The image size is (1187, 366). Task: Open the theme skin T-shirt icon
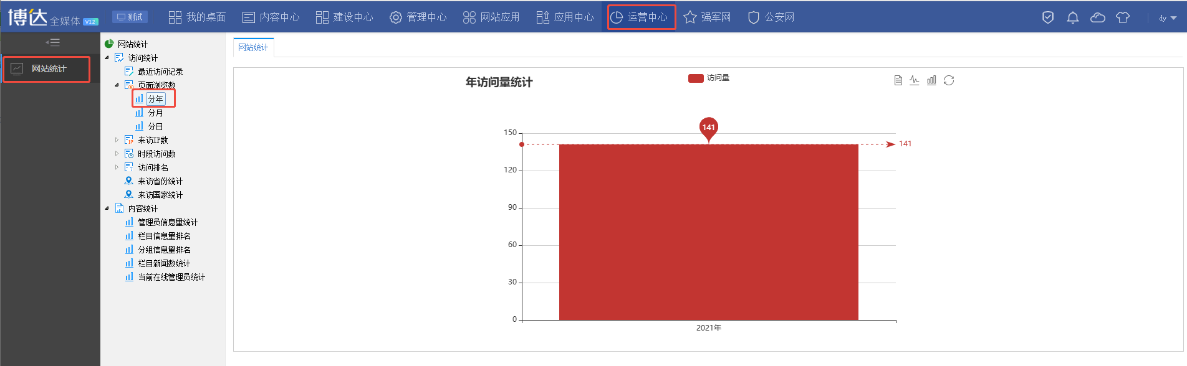tap(1123, 17)
